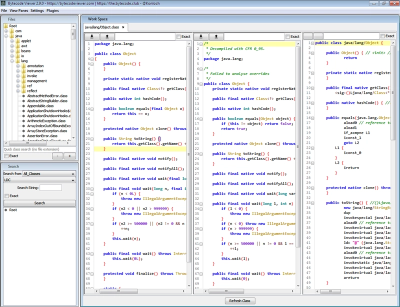Open the View Panes menu

point(18,10)
